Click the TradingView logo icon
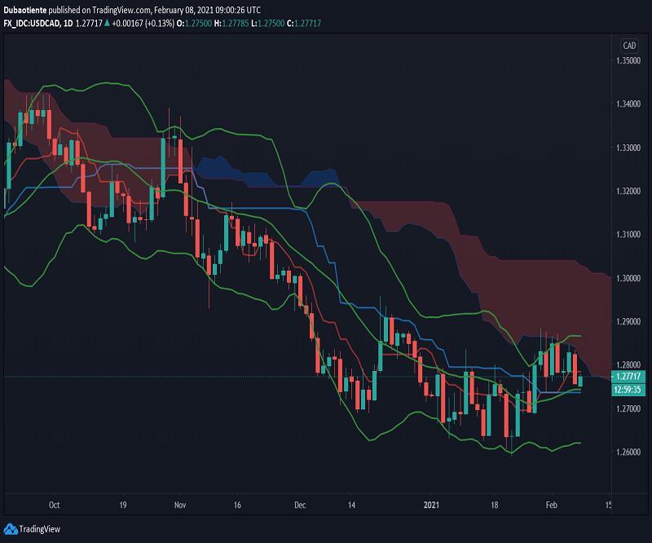This screenshot has width=652, height=543. coord(11,529)
